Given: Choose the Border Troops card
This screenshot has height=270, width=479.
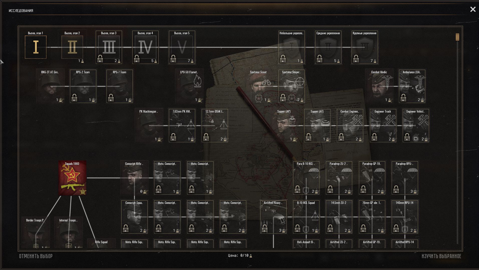Looking at the screenshot, I should tap(36, 233).
